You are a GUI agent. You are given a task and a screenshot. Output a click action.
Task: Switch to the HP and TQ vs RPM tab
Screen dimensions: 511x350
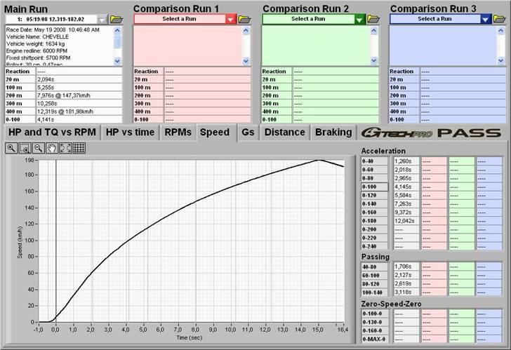pos(51,132)
